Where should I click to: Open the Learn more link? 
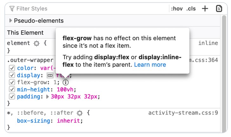click(x=150, y=65)
